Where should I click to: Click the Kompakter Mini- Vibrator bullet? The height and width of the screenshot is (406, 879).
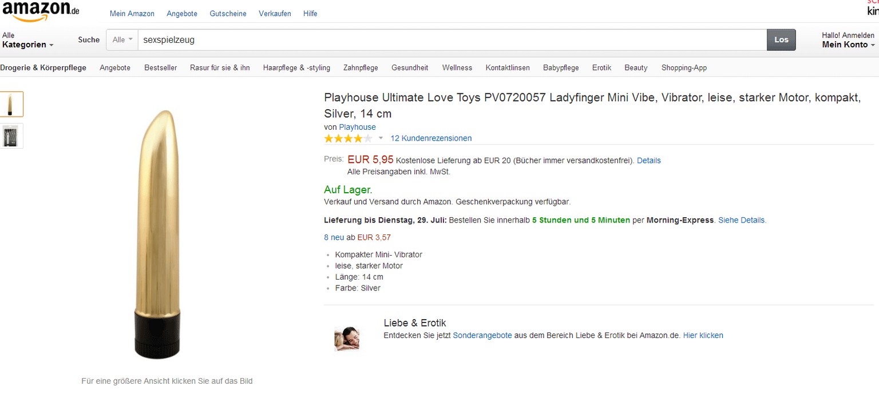(378, 255)
